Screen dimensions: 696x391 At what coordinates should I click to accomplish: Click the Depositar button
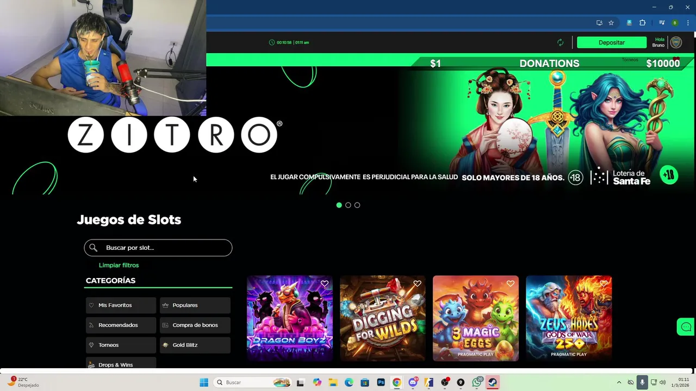(x=612, y=42)
